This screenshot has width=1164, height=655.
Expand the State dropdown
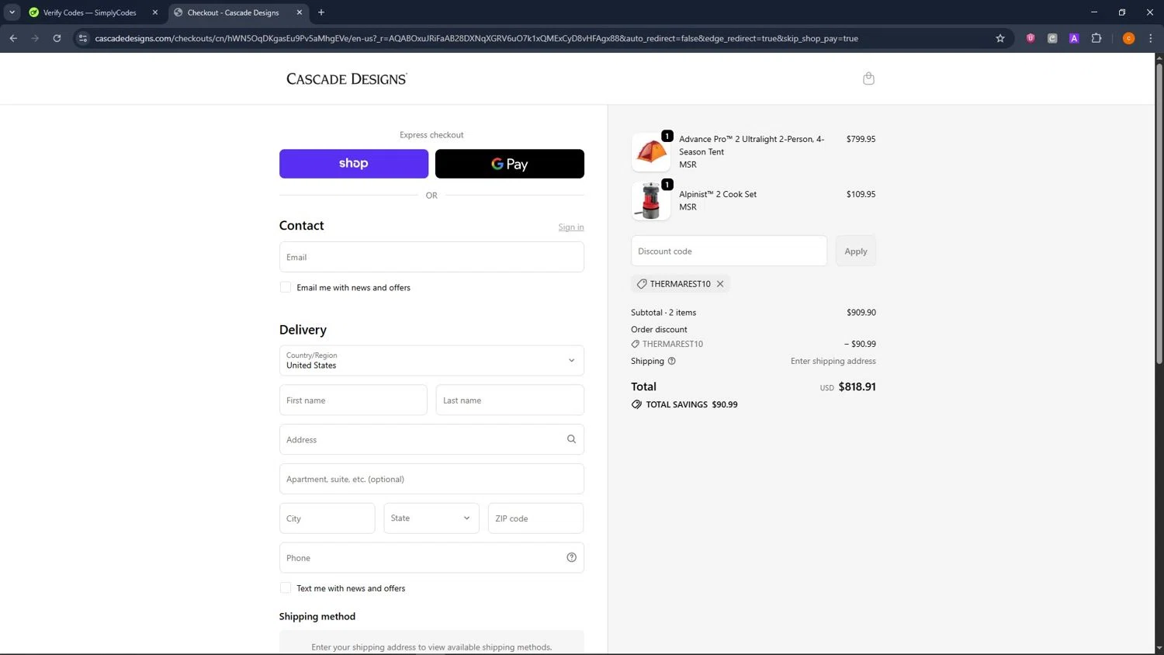tap(431, 518)
